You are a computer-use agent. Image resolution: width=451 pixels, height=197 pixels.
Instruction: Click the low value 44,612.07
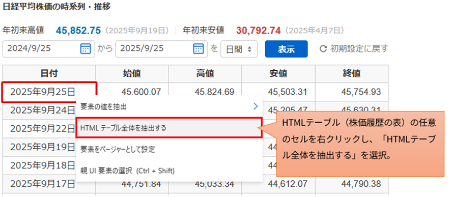(288, 184)
